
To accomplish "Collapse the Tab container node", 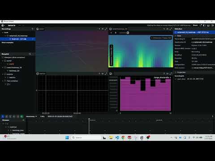I will pyautogui.click(x=3, y=81).
